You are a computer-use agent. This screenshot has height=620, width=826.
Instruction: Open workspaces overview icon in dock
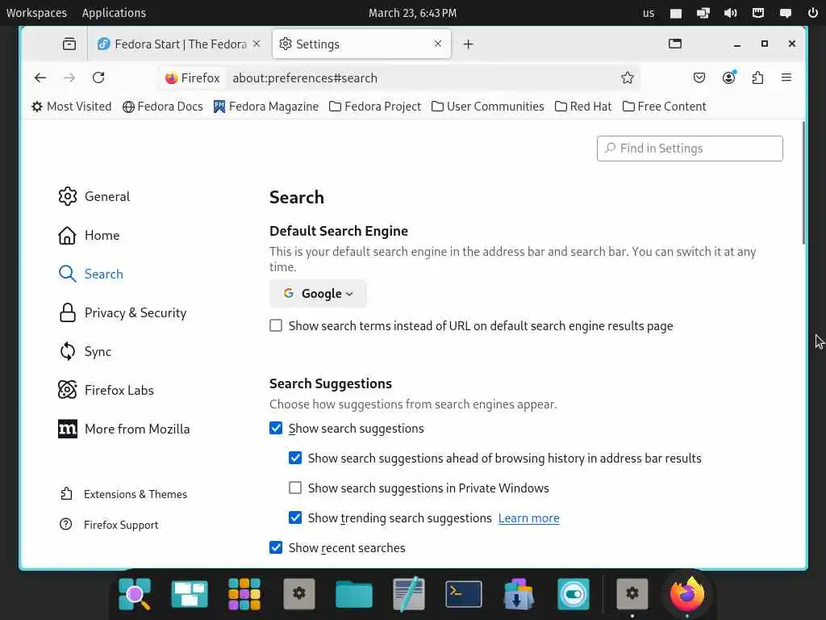pyautogui.click(x=190, y=594)
